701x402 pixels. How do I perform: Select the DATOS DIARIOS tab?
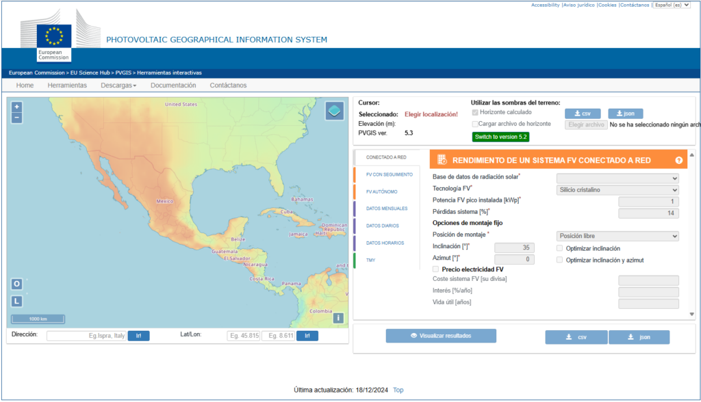click(x=382, y=226)
